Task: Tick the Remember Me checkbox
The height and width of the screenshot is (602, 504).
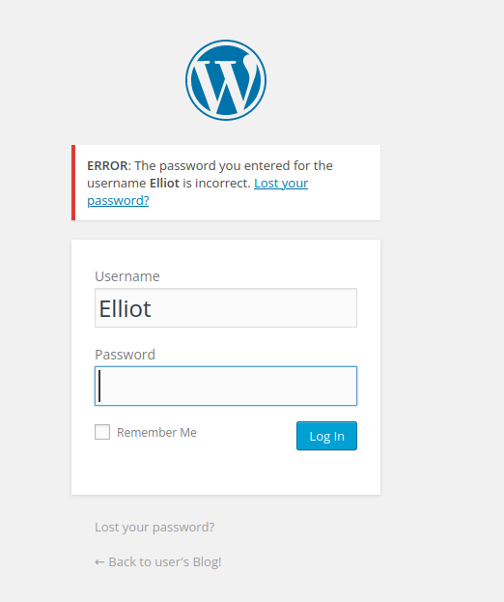Action: (102, 432)
